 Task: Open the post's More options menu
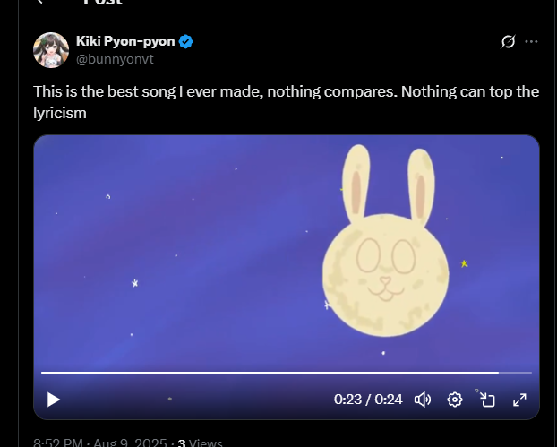tap(532, 42)
